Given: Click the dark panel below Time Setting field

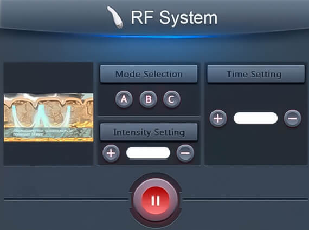Looking at the screenshot, I should pyautogui.click(x=255, y=146).
